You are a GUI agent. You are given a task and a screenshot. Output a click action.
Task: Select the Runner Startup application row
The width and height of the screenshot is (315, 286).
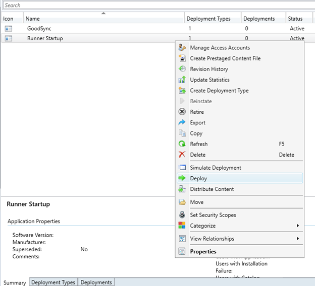45,38
